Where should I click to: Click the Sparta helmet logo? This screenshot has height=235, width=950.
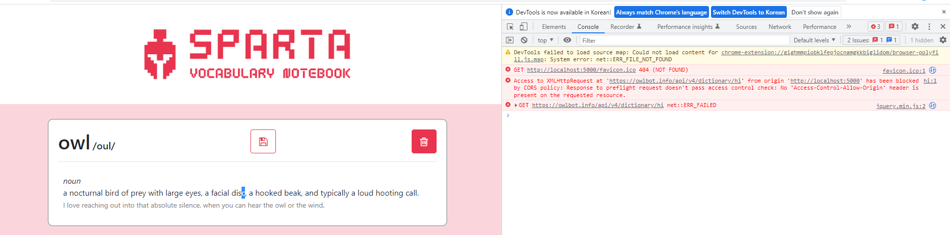coord(160,54)
